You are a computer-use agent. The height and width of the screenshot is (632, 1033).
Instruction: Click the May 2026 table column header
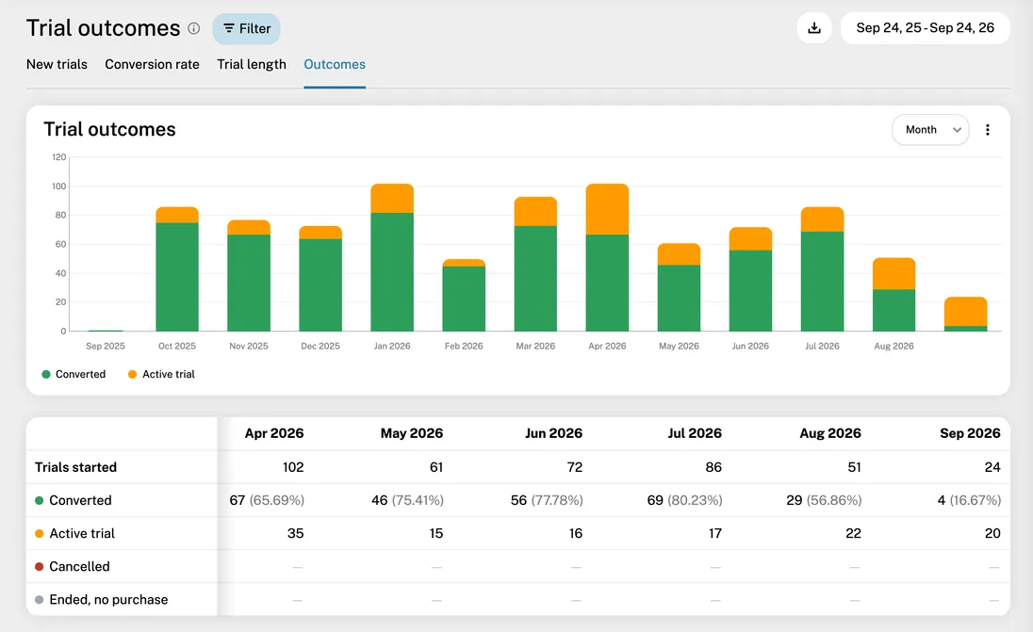(412, 433)
